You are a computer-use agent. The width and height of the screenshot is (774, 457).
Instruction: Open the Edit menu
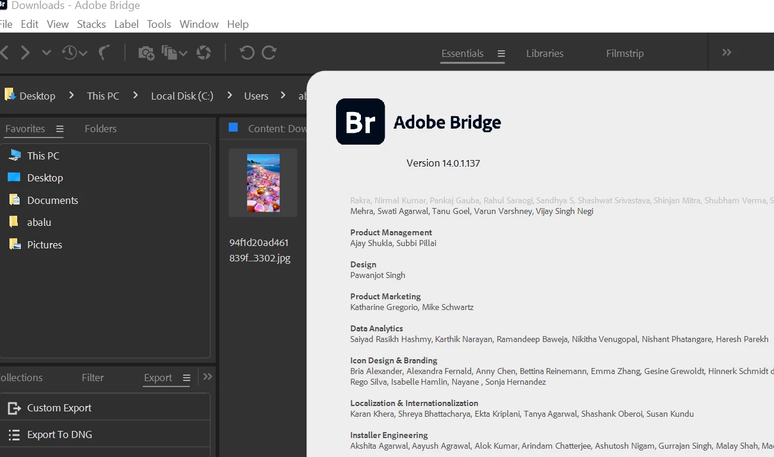click(x=30, y=24)
